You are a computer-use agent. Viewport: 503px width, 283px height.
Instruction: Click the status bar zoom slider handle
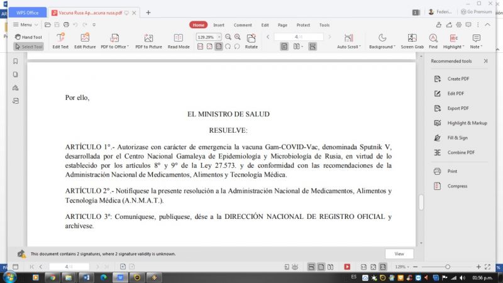click(448, 267)
